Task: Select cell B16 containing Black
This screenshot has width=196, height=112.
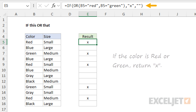Action: (x=34, y=104)
